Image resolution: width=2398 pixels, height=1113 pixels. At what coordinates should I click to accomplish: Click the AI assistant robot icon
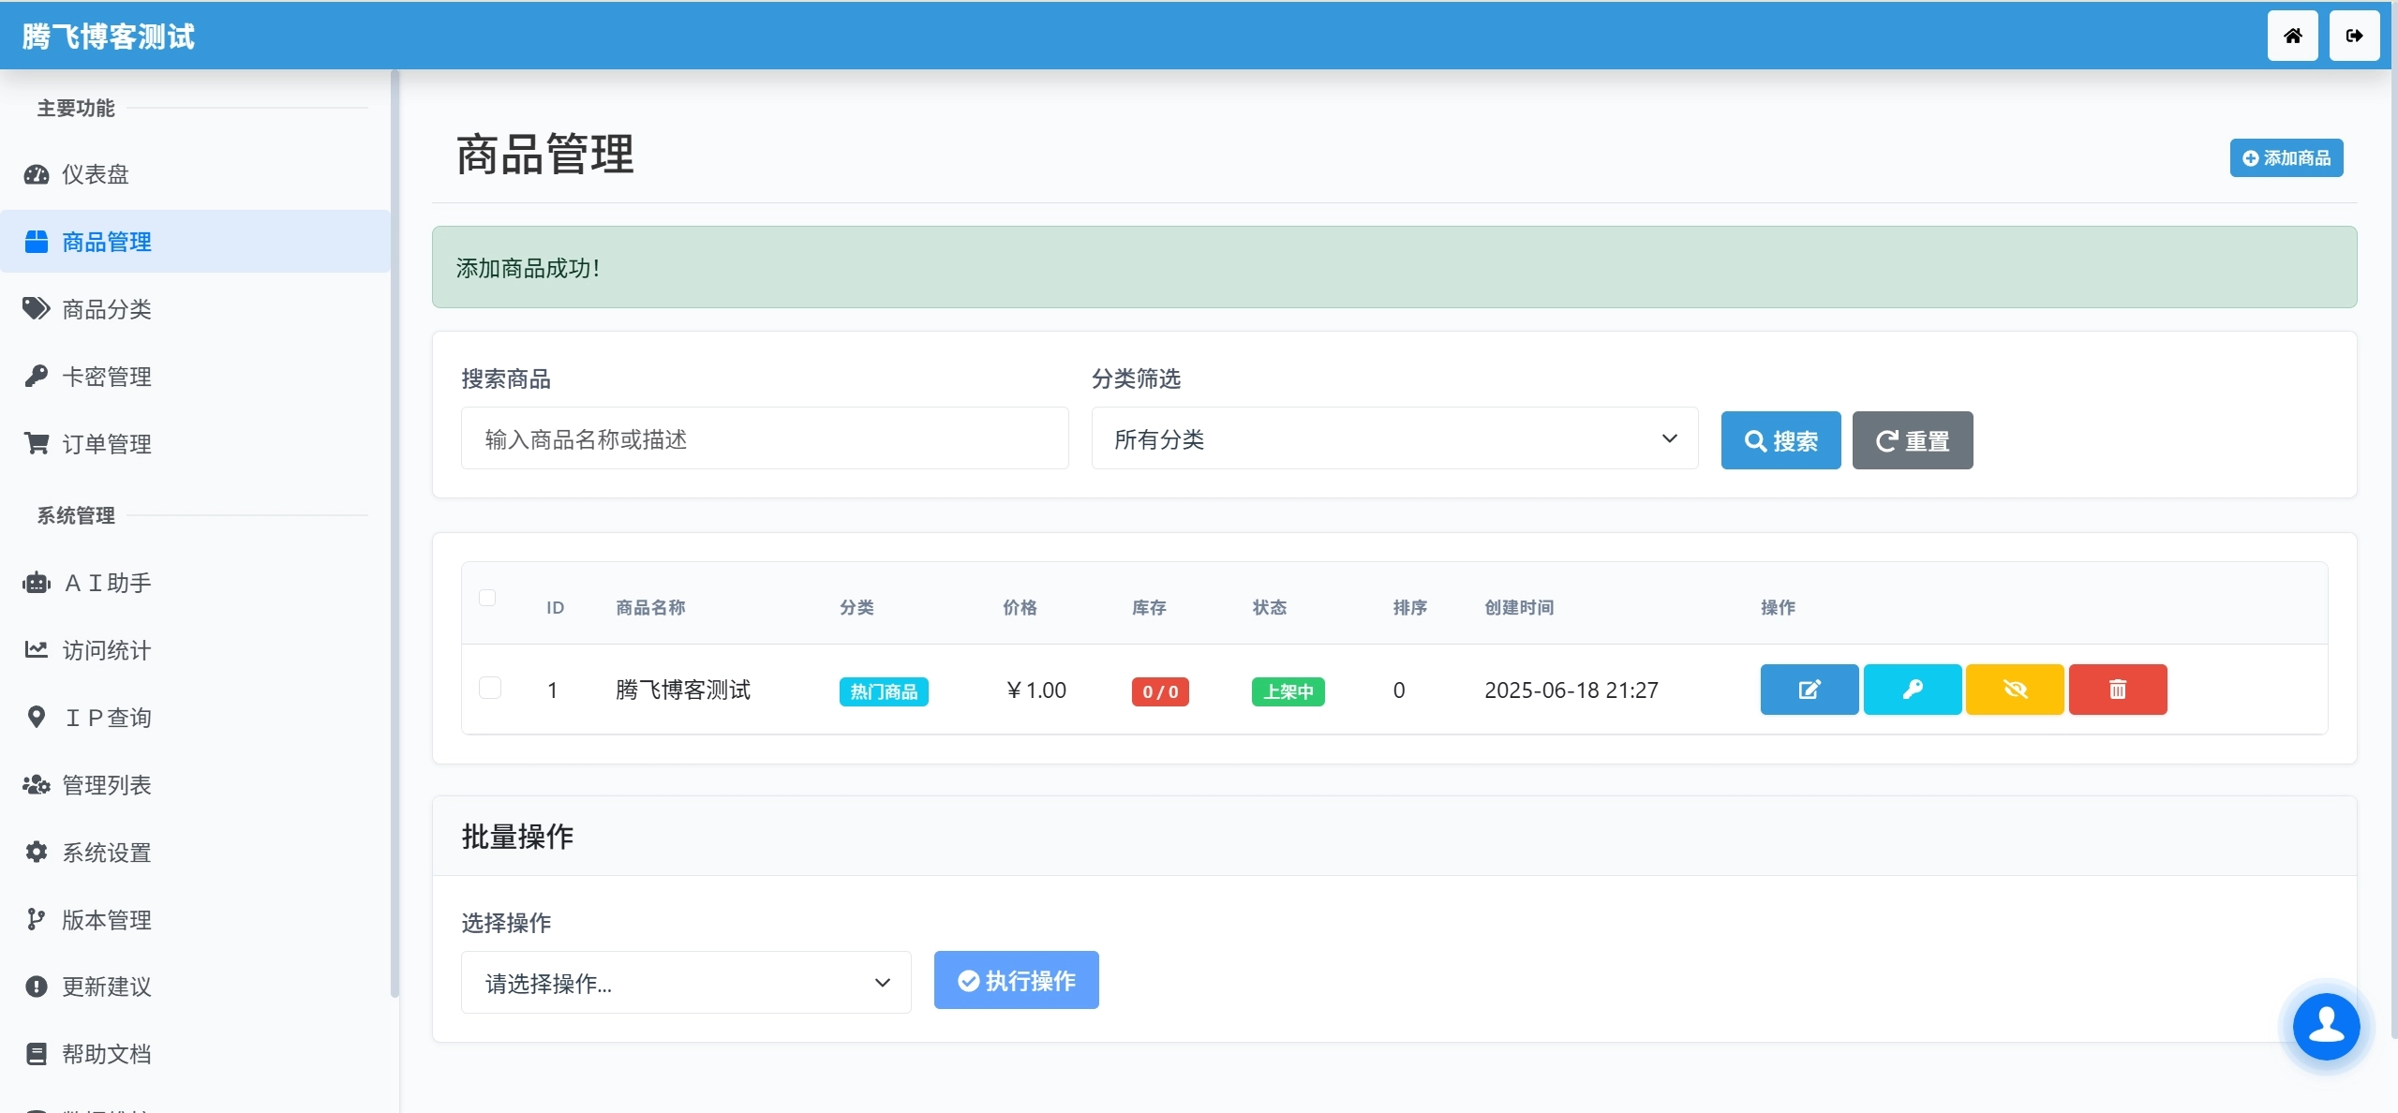(37, 583)
